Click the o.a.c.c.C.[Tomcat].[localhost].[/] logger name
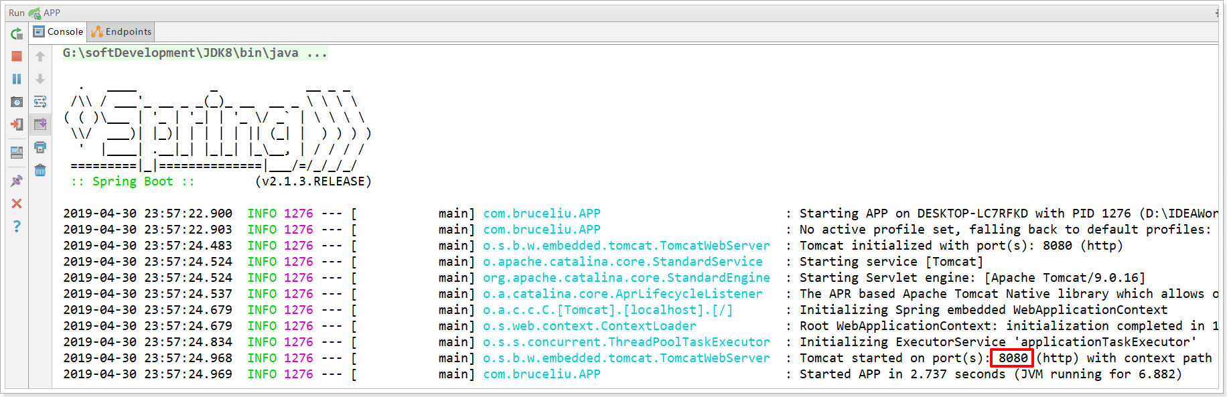The width and height of the screenshot is (1227, 397). pos(608,310)
